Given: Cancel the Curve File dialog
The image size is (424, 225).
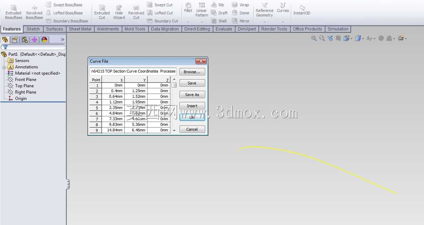Looking at the screenshot, I should pyautogui.click(x=192, y=129).
